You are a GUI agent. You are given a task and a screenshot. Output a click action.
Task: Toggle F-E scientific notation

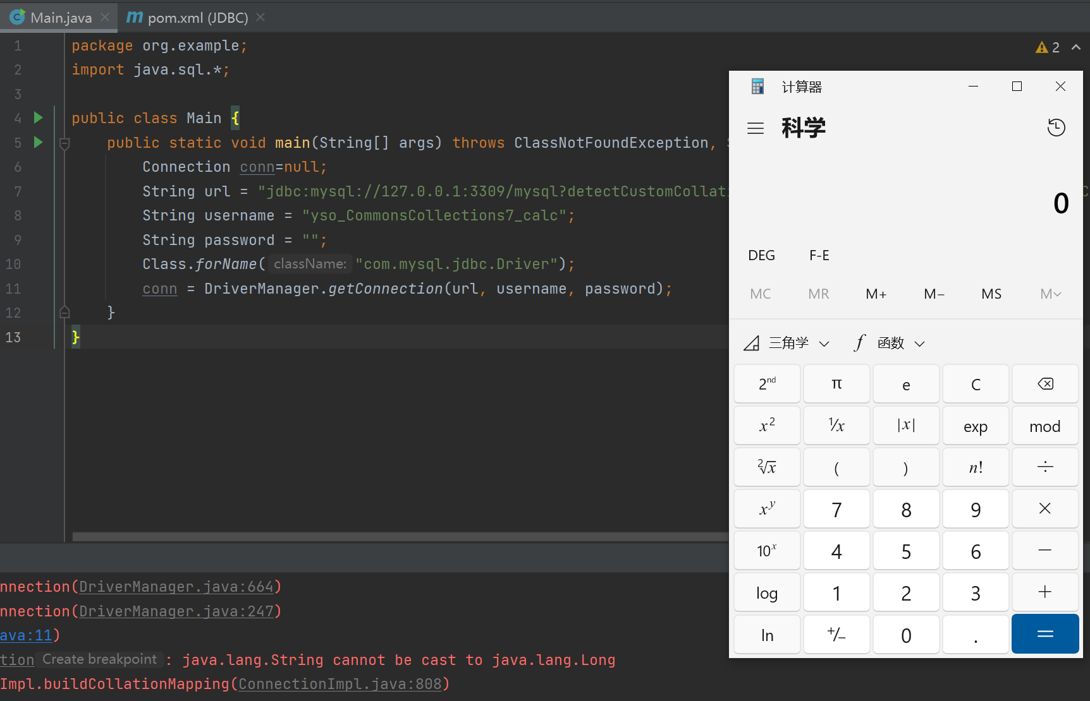[x=819, y=255]
